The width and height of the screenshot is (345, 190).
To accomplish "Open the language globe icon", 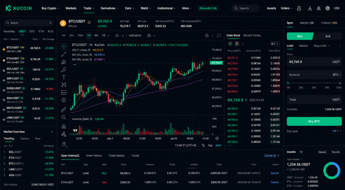I will tap(327, 8).
